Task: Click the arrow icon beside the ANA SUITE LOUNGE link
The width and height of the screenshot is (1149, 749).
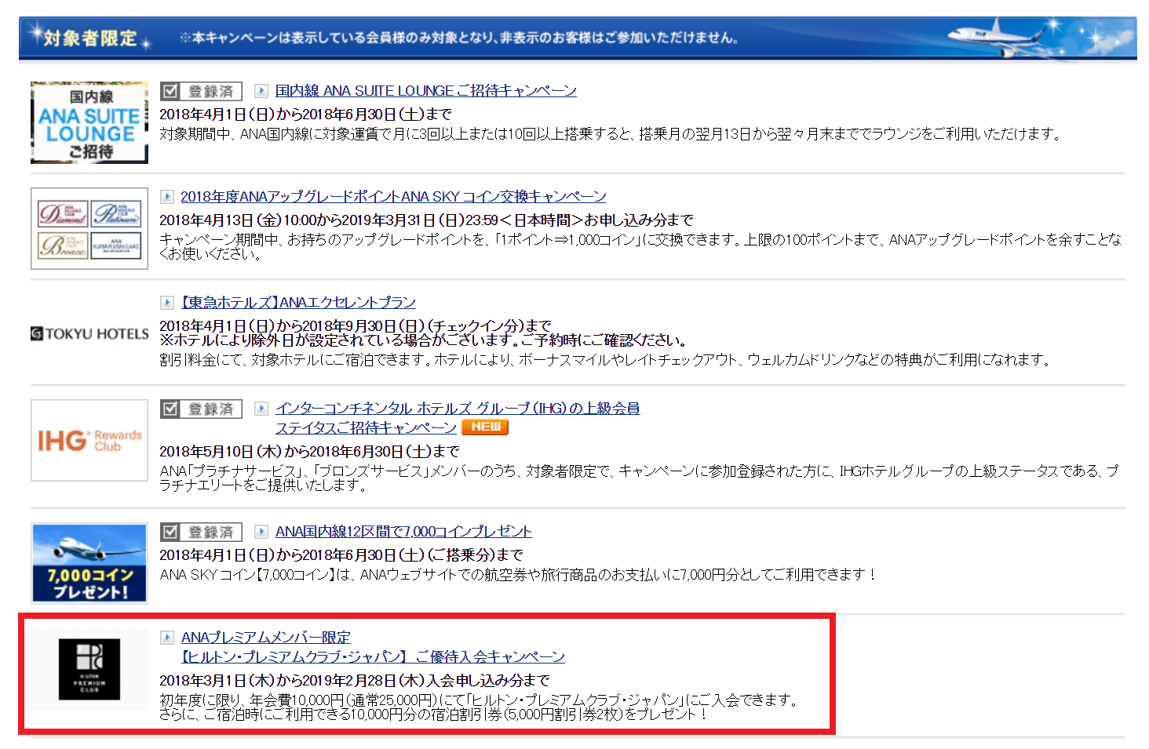Action: tap(261, 91)
